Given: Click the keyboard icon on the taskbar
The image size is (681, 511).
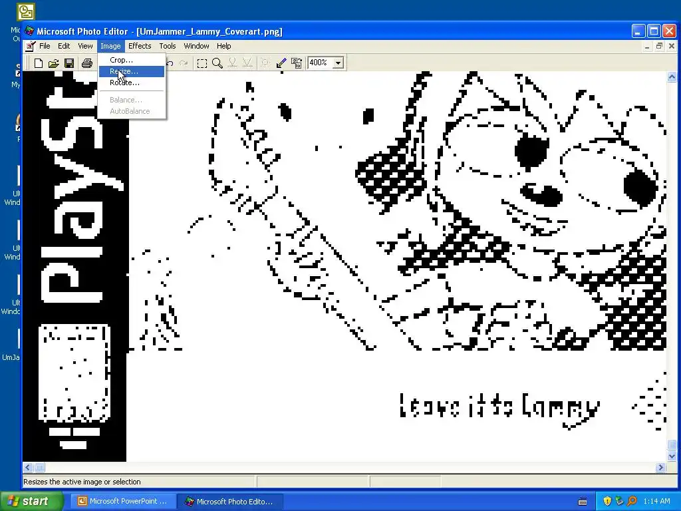Looking at the screenshot, I should [583, 502].
